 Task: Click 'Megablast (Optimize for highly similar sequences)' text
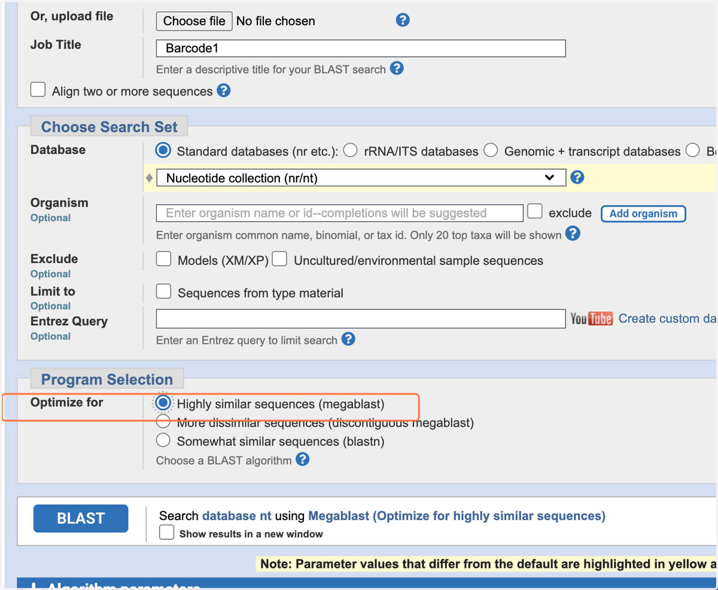(457, 516)
